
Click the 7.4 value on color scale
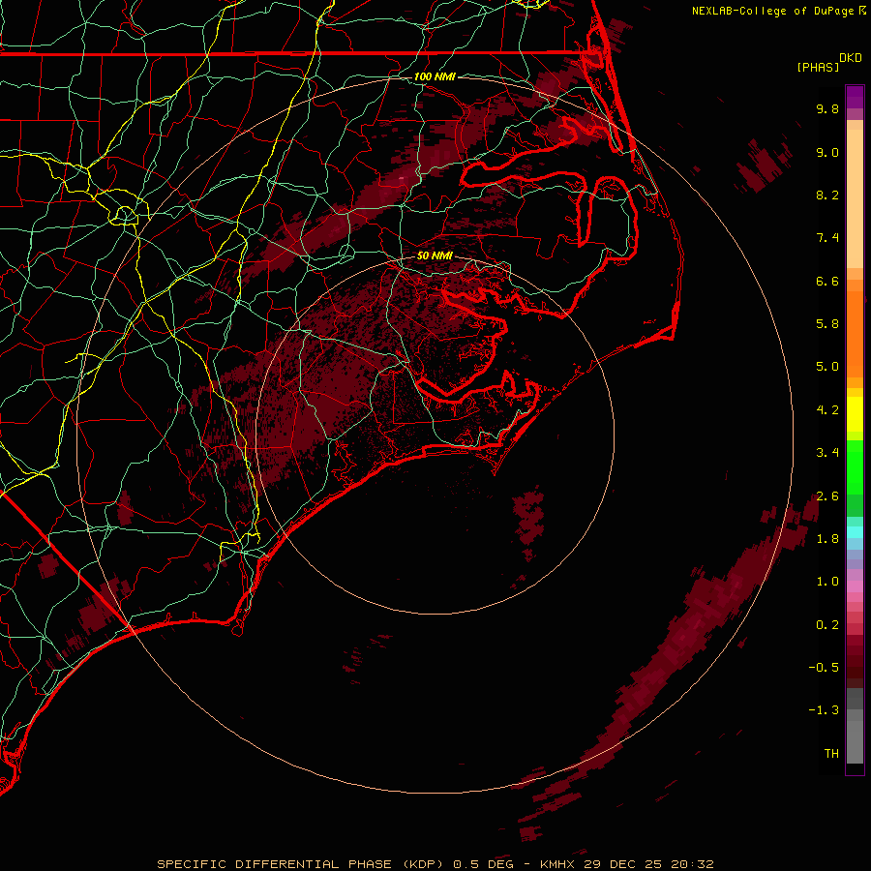pyautogui.click(x=827, y=238)
